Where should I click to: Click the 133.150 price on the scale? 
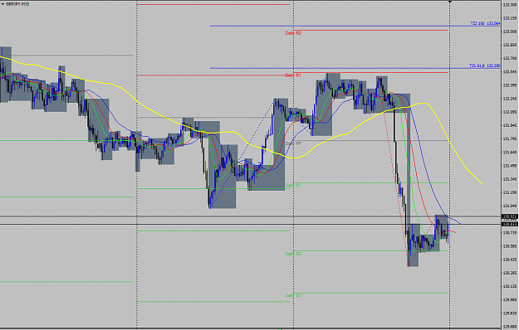click(x=510, y=18)
